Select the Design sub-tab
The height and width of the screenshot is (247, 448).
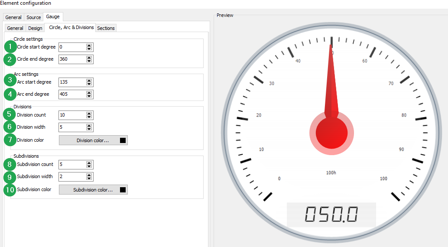[35, 28]
